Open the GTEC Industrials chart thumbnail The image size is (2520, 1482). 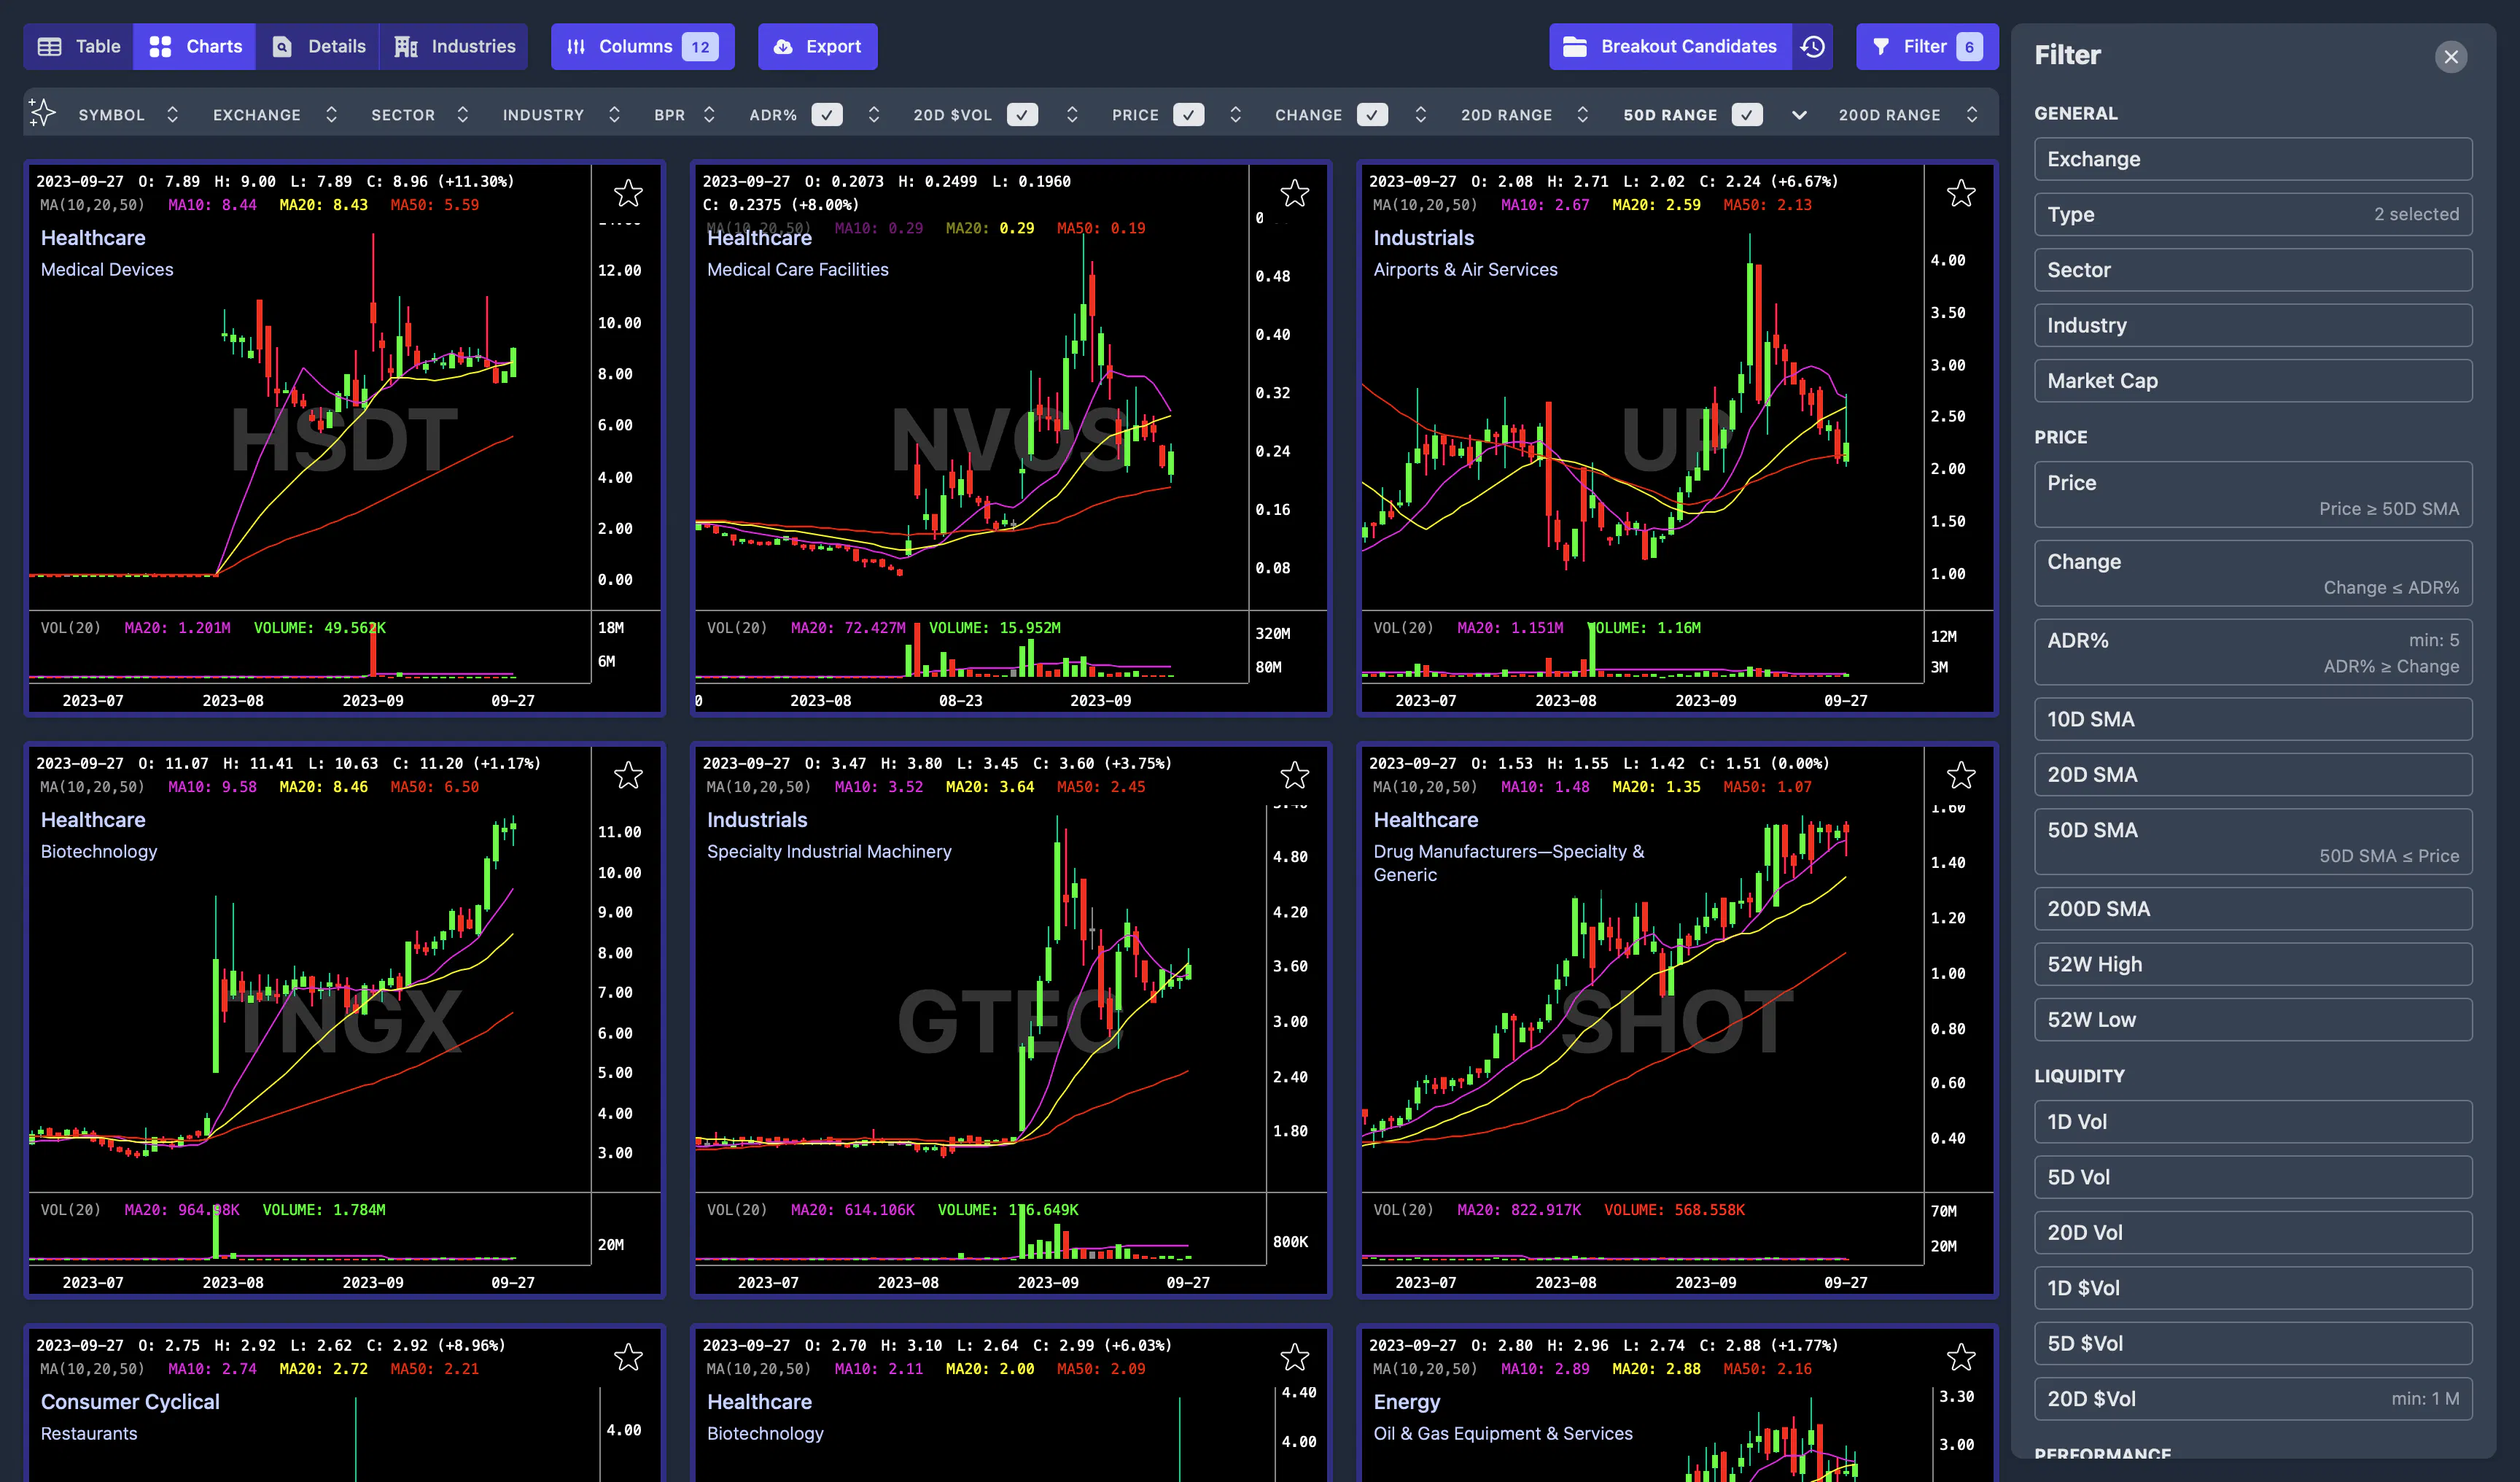coord(1010,1020)
